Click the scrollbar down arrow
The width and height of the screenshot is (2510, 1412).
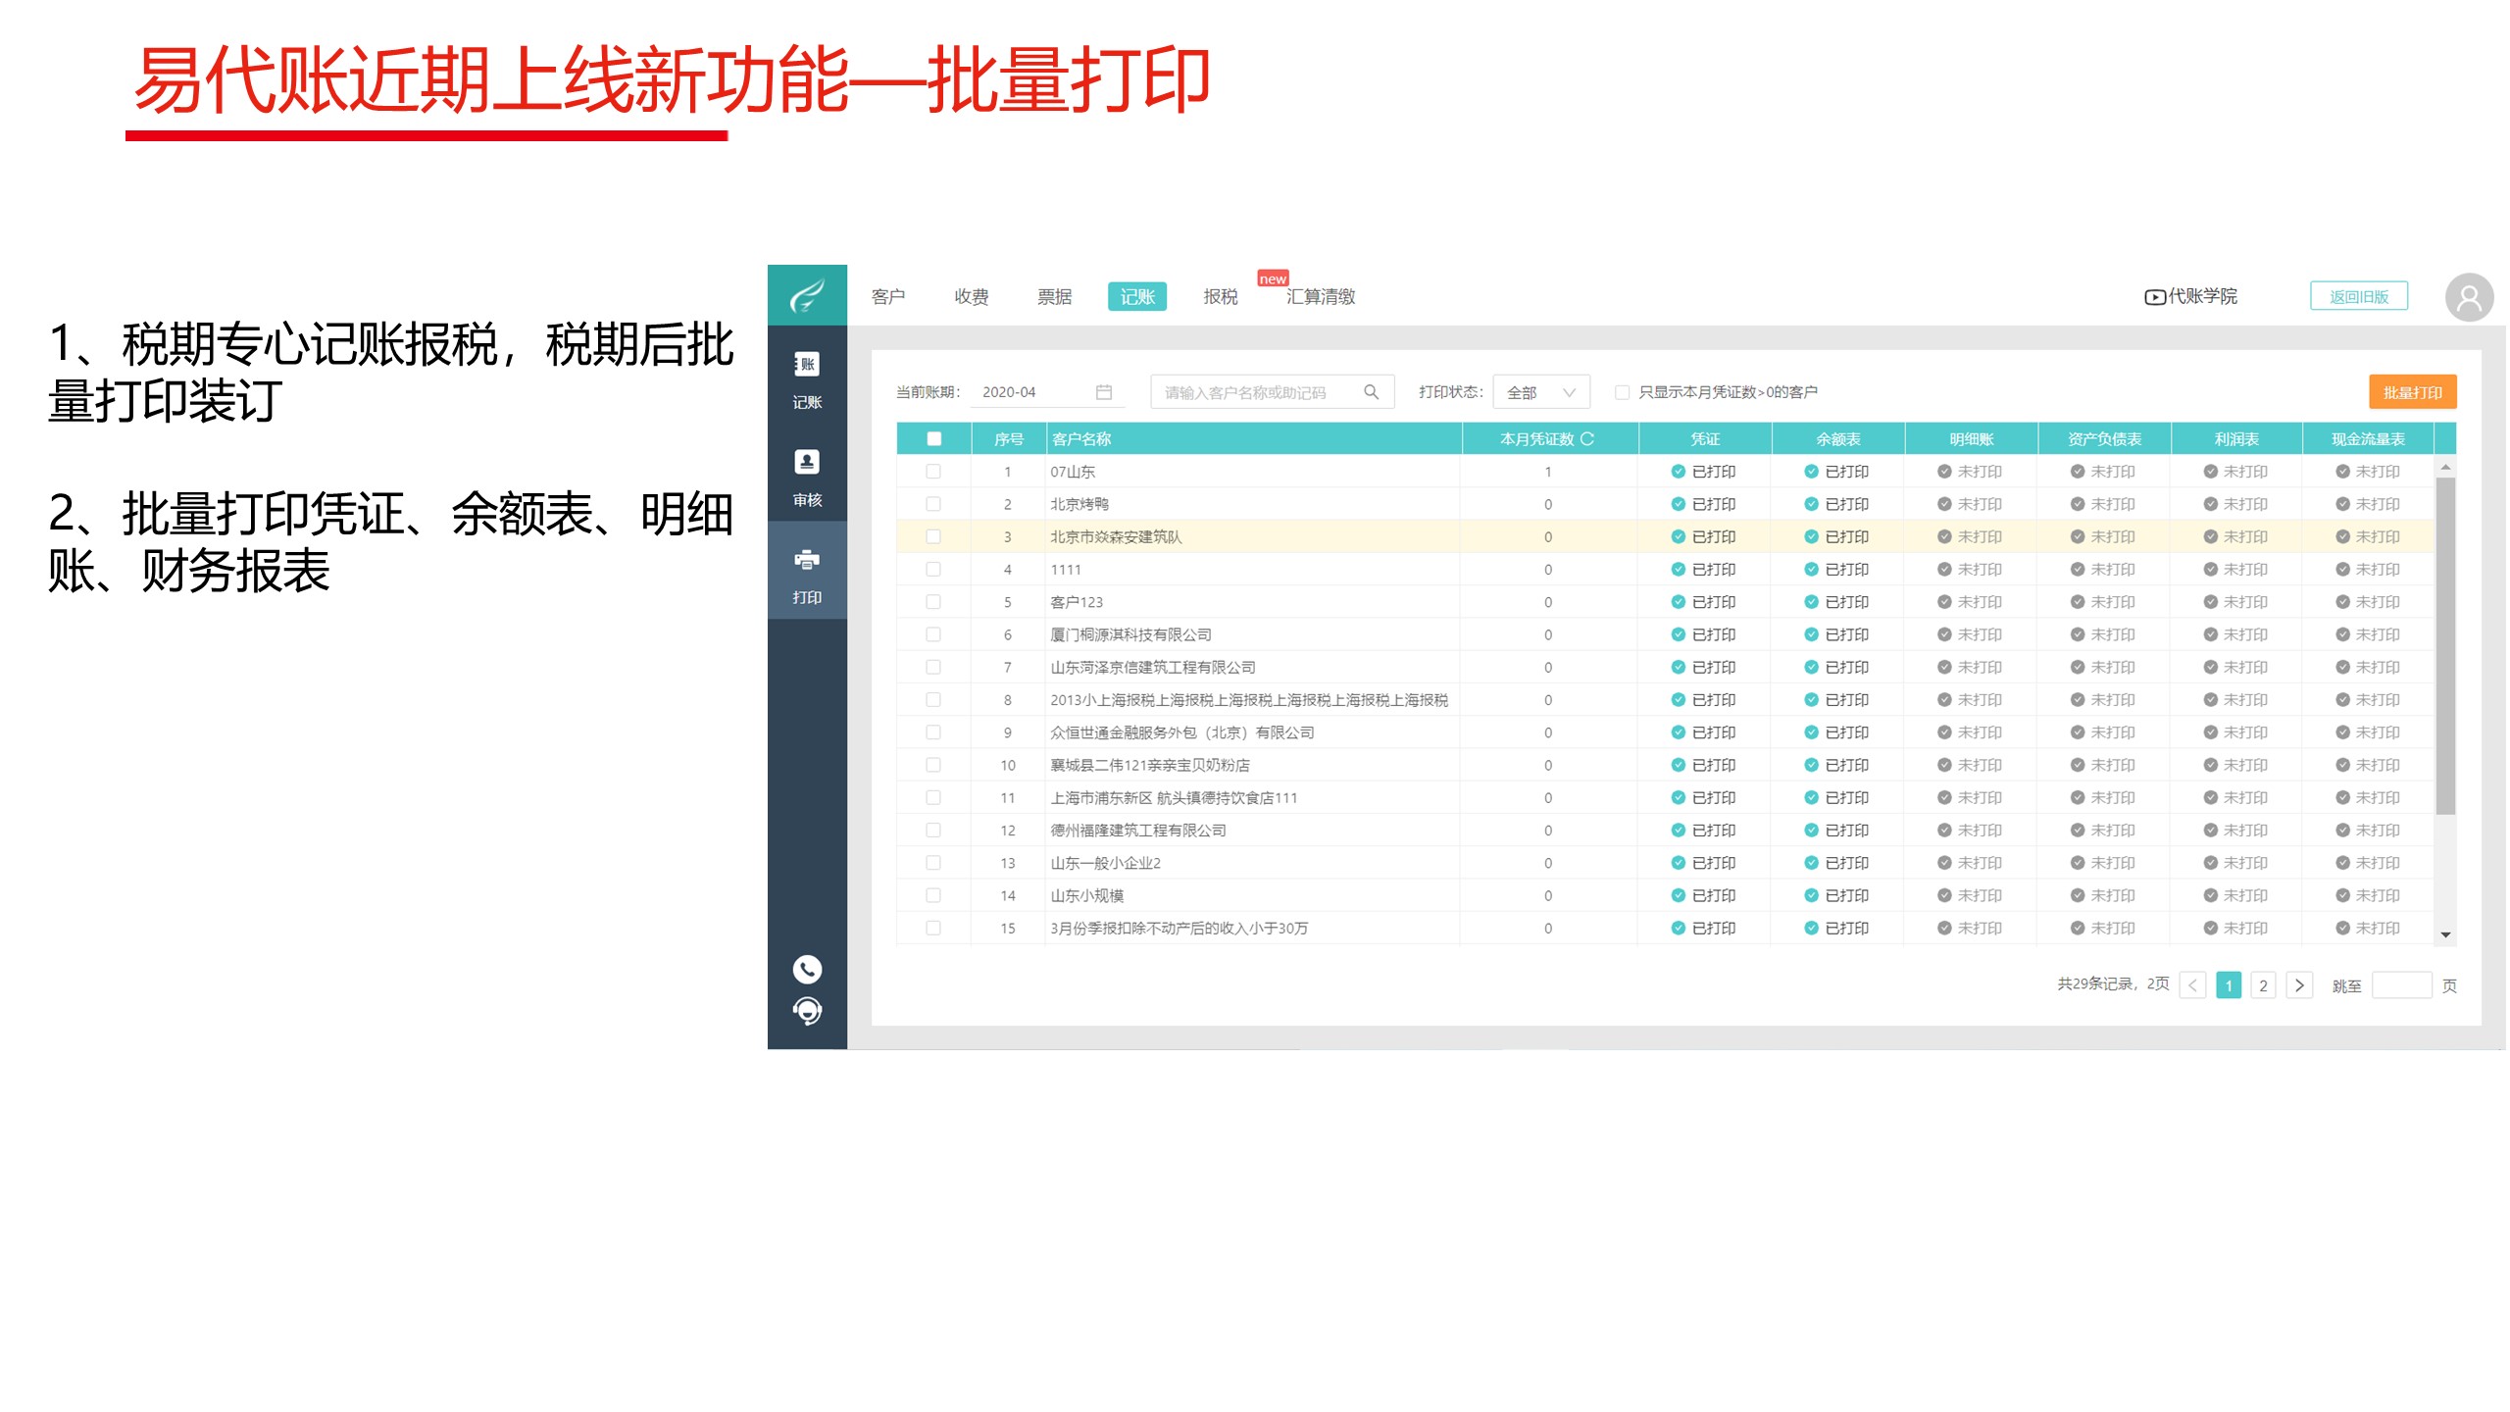[2445, 934]
